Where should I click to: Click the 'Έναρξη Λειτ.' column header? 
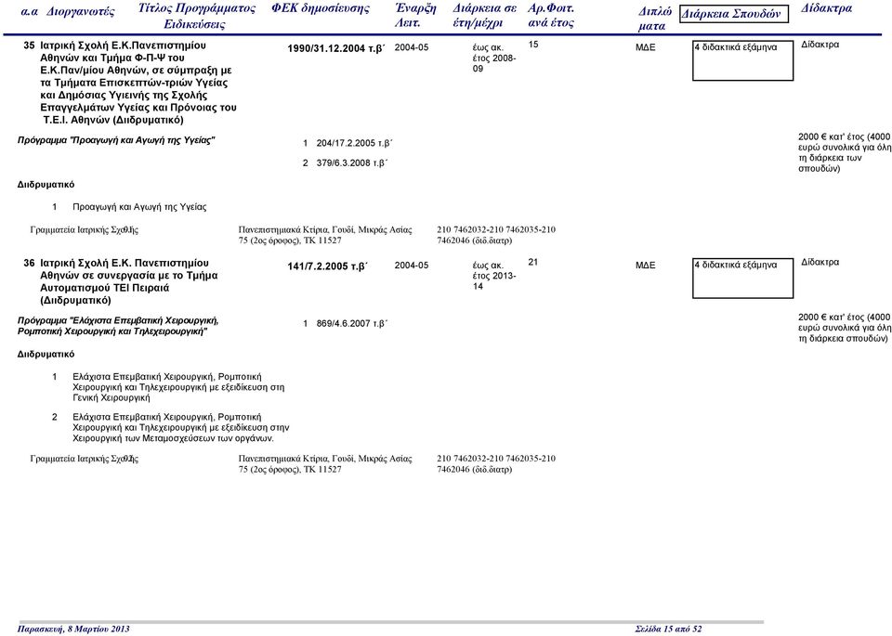click(415, 16)
